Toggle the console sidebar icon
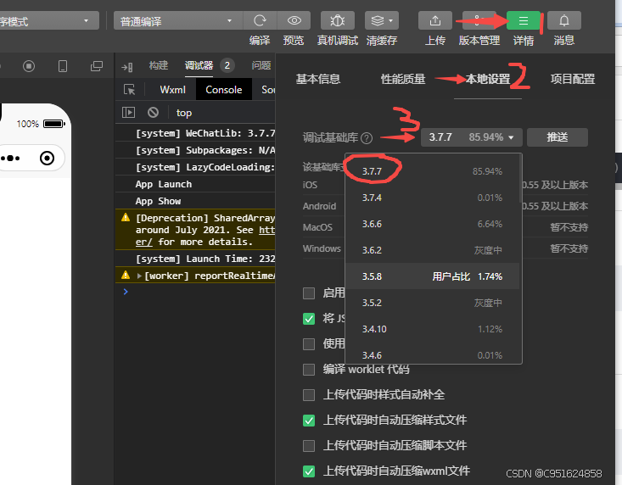 (128, 113)
